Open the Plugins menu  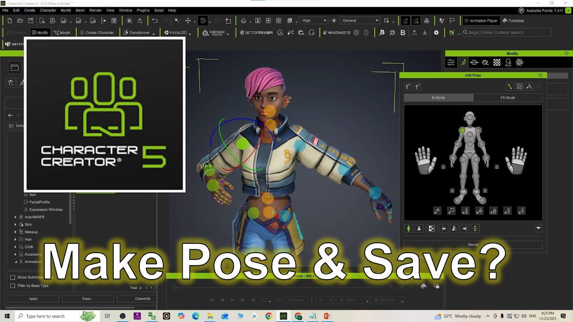(143, 10)
